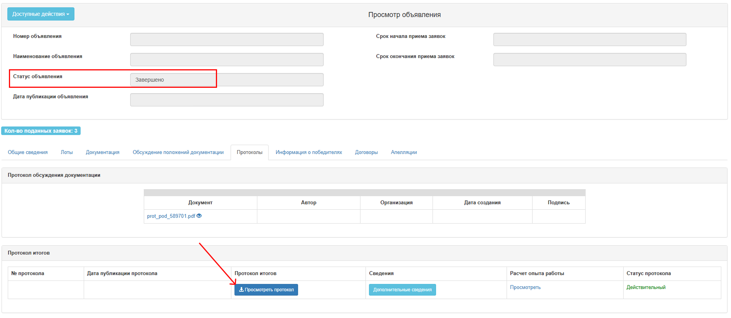The width and height of the screenshot is (731, 318).
Task: Click the Просмотреть link for work experience
Action: click(525, 287)
